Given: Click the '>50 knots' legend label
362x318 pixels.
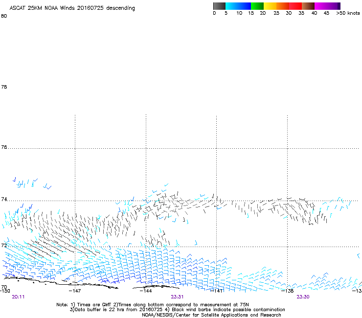Looking at the screenshot, I should [x=348, y=13].
